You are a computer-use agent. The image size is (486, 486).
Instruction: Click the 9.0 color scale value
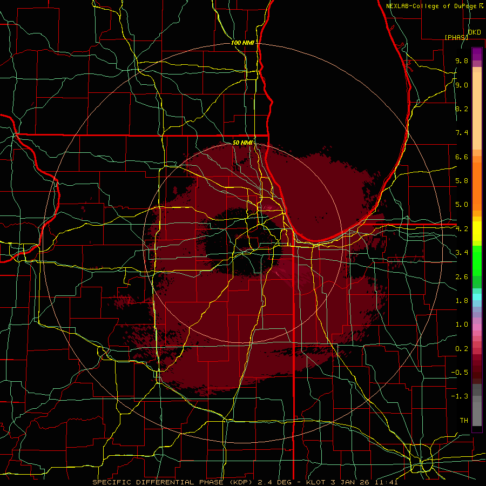462,85
